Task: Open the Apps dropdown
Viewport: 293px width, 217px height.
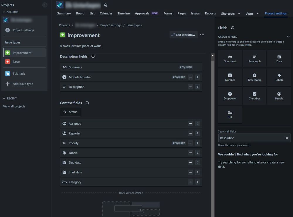Action: 252,13
